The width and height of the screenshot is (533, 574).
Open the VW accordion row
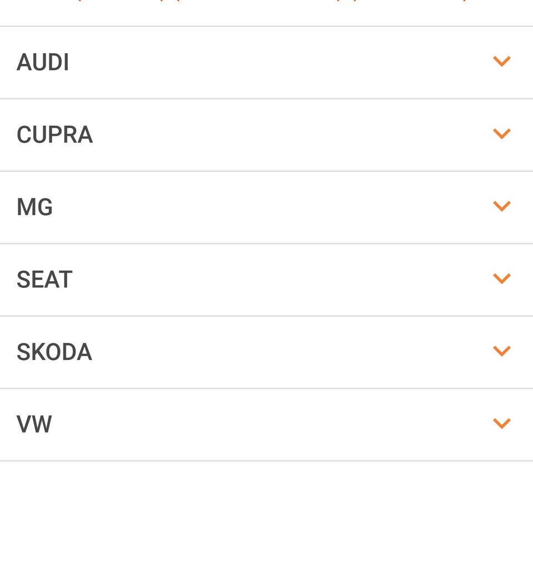[x=266, y=425]
